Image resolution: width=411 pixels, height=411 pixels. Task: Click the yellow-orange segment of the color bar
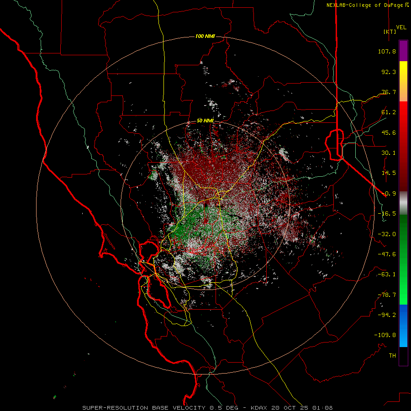[x=403, y=81]
